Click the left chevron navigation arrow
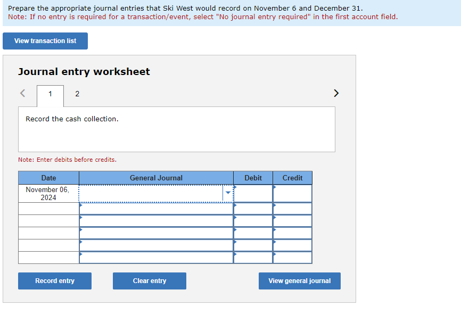Viewport: 461px width, 315px height. [22, 93]
